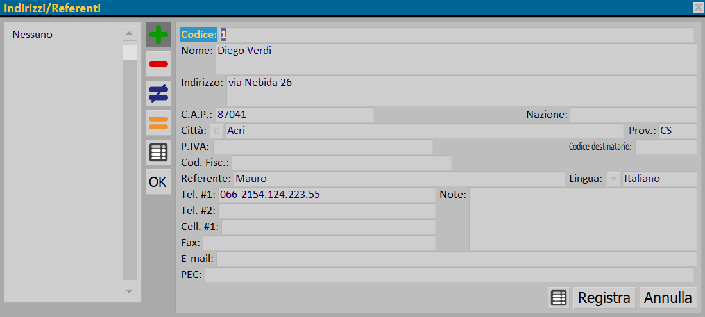Viewport: 705px width, 317px height.
Task: Click the E-mail input field
Action: tap(456, 259)
